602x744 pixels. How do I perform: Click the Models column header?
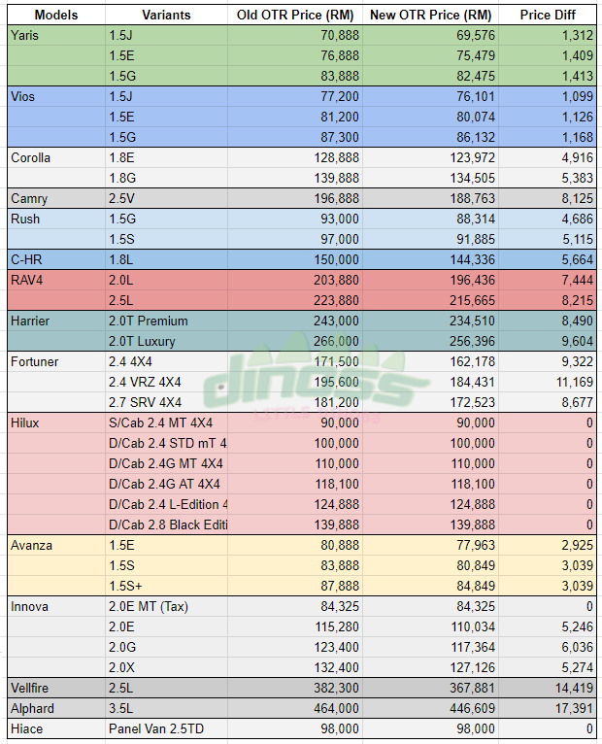[55, 16]
